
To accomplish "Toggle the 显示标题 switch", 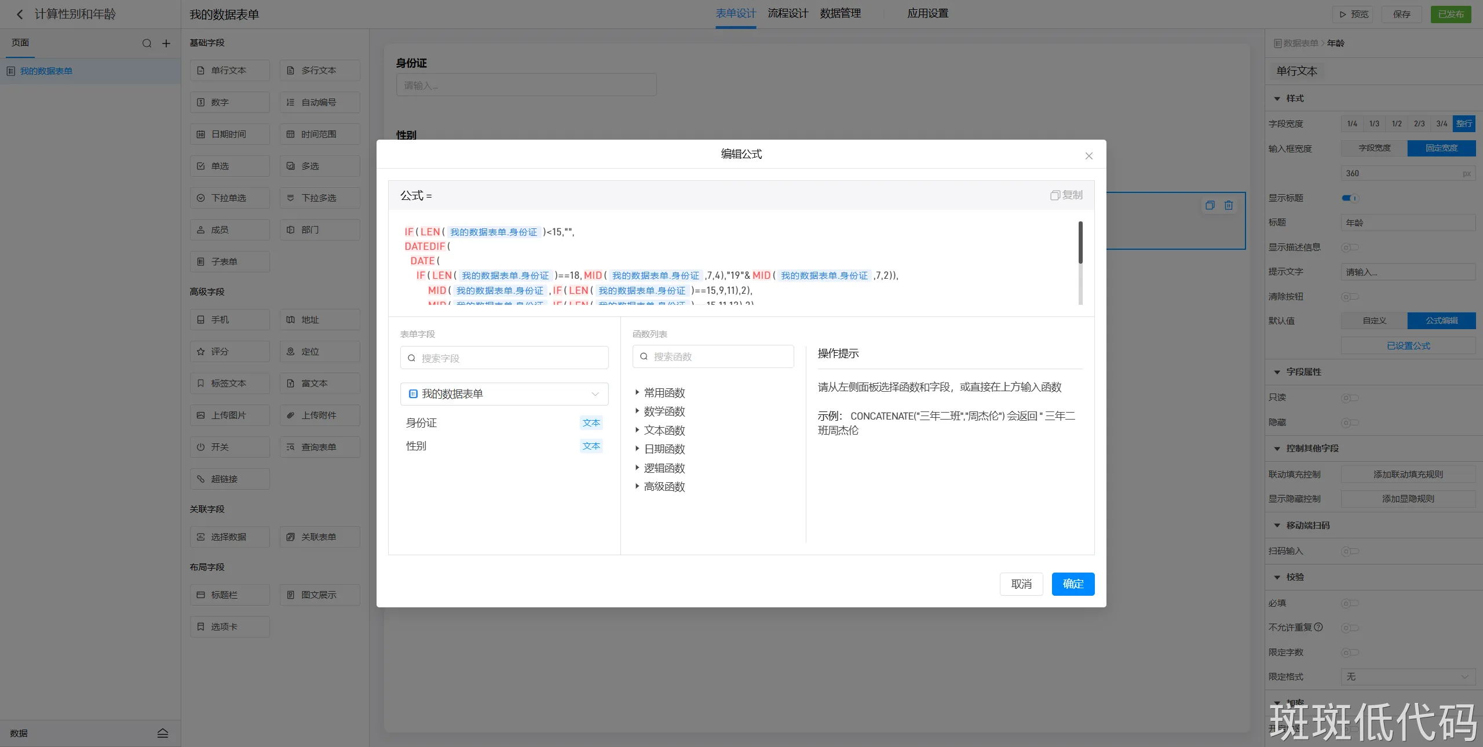I will (x=1350, y=198).
